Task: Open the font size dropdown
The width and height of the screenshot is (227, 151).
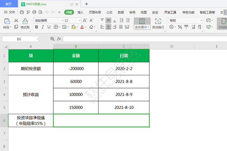Action: tap(80, 21)
